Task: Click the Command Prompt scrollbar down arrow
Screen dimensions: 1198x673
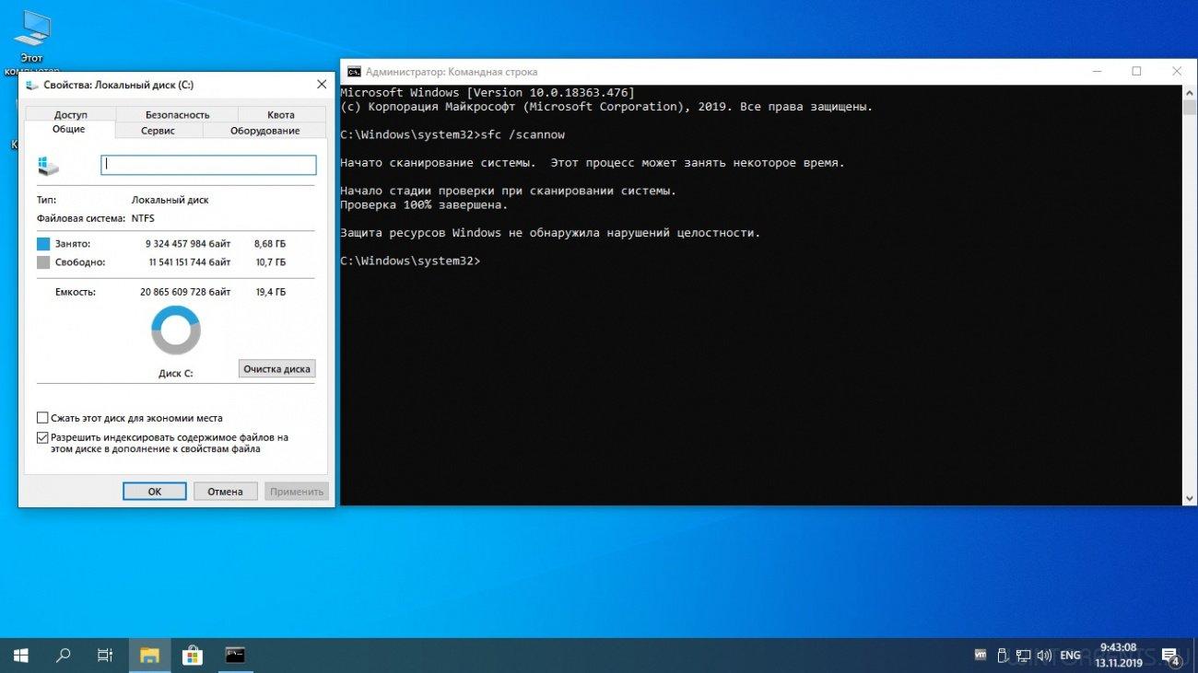Action: pyautogui.click(x=1190, y=497)
